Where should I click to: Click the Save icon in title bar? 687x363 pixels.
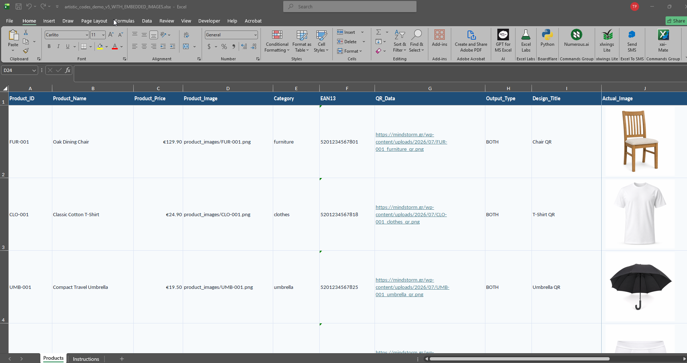tap(19, 7)
